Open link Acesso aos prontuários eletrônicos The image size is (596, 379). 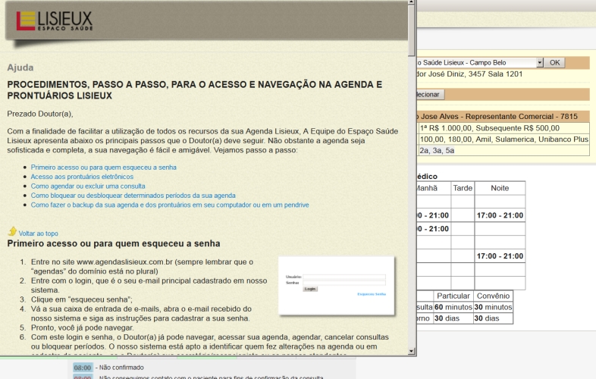coord(82,177)
